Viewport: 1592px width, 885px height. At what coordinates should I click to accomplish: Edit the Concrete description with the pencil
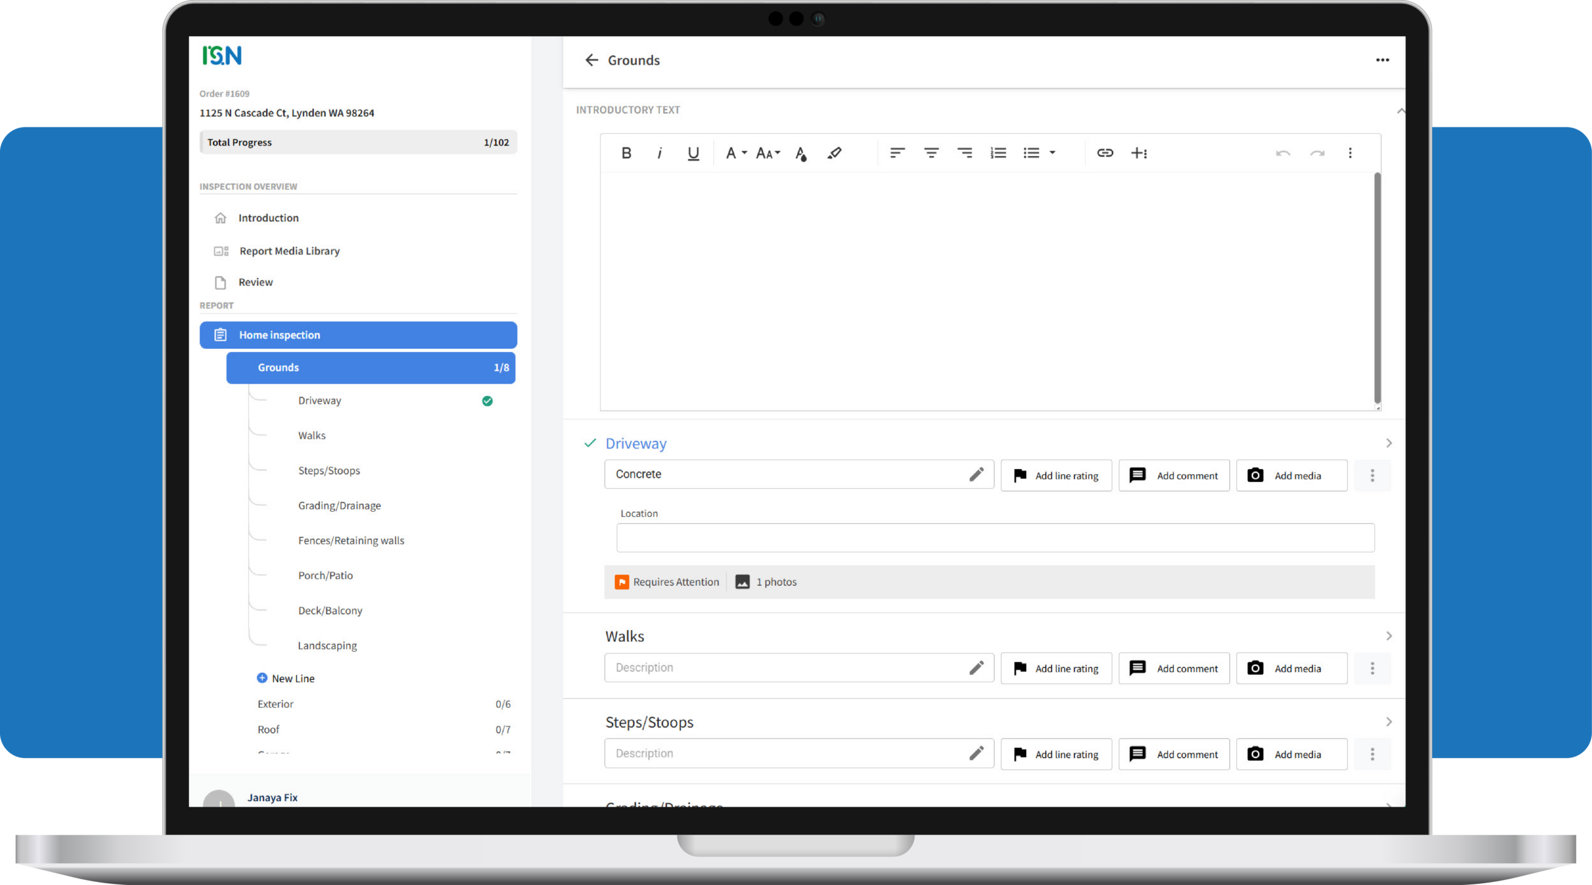pos(976,475)
